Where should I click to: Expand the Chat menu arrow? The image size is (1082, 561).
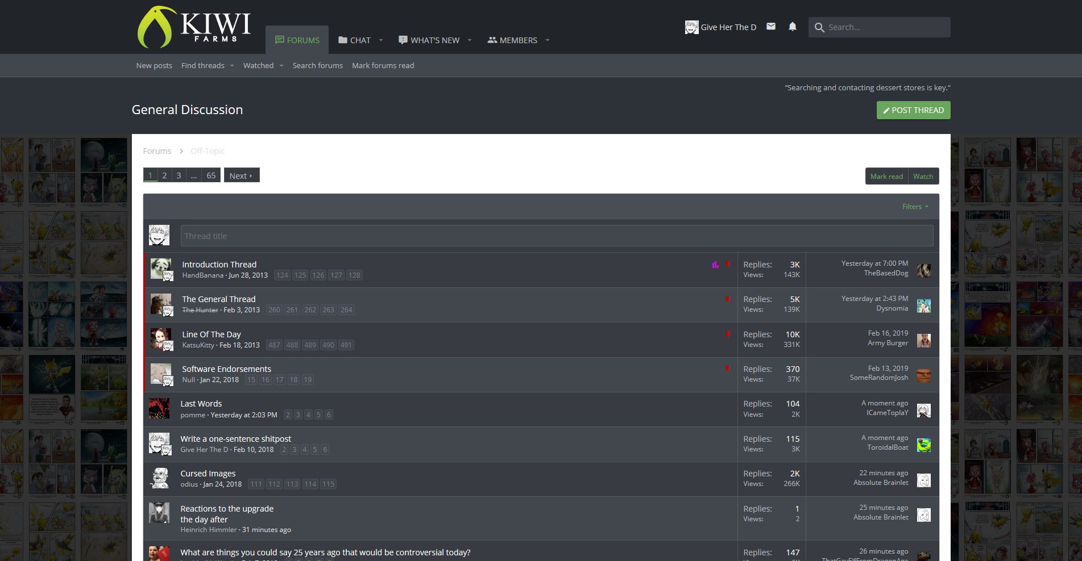[381, 40]
